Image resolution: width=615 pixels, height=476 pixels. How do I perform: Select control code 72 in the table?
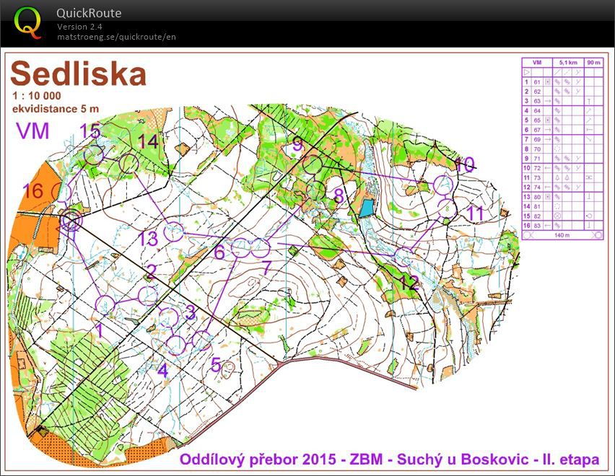click(537, 167)
